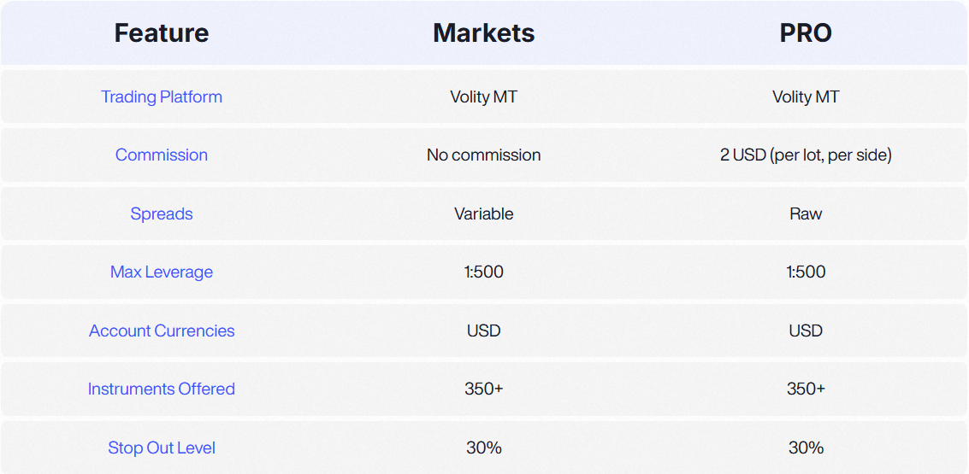Select the Stop Out Level link
The image size is (969, 474).
(x=162, y=448)
